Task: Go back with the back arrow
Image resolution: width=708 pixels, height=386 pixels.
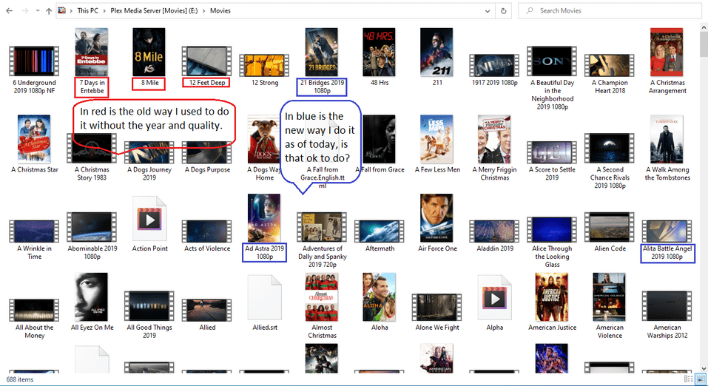Action: pyautogui.click(x=9, y=11)
